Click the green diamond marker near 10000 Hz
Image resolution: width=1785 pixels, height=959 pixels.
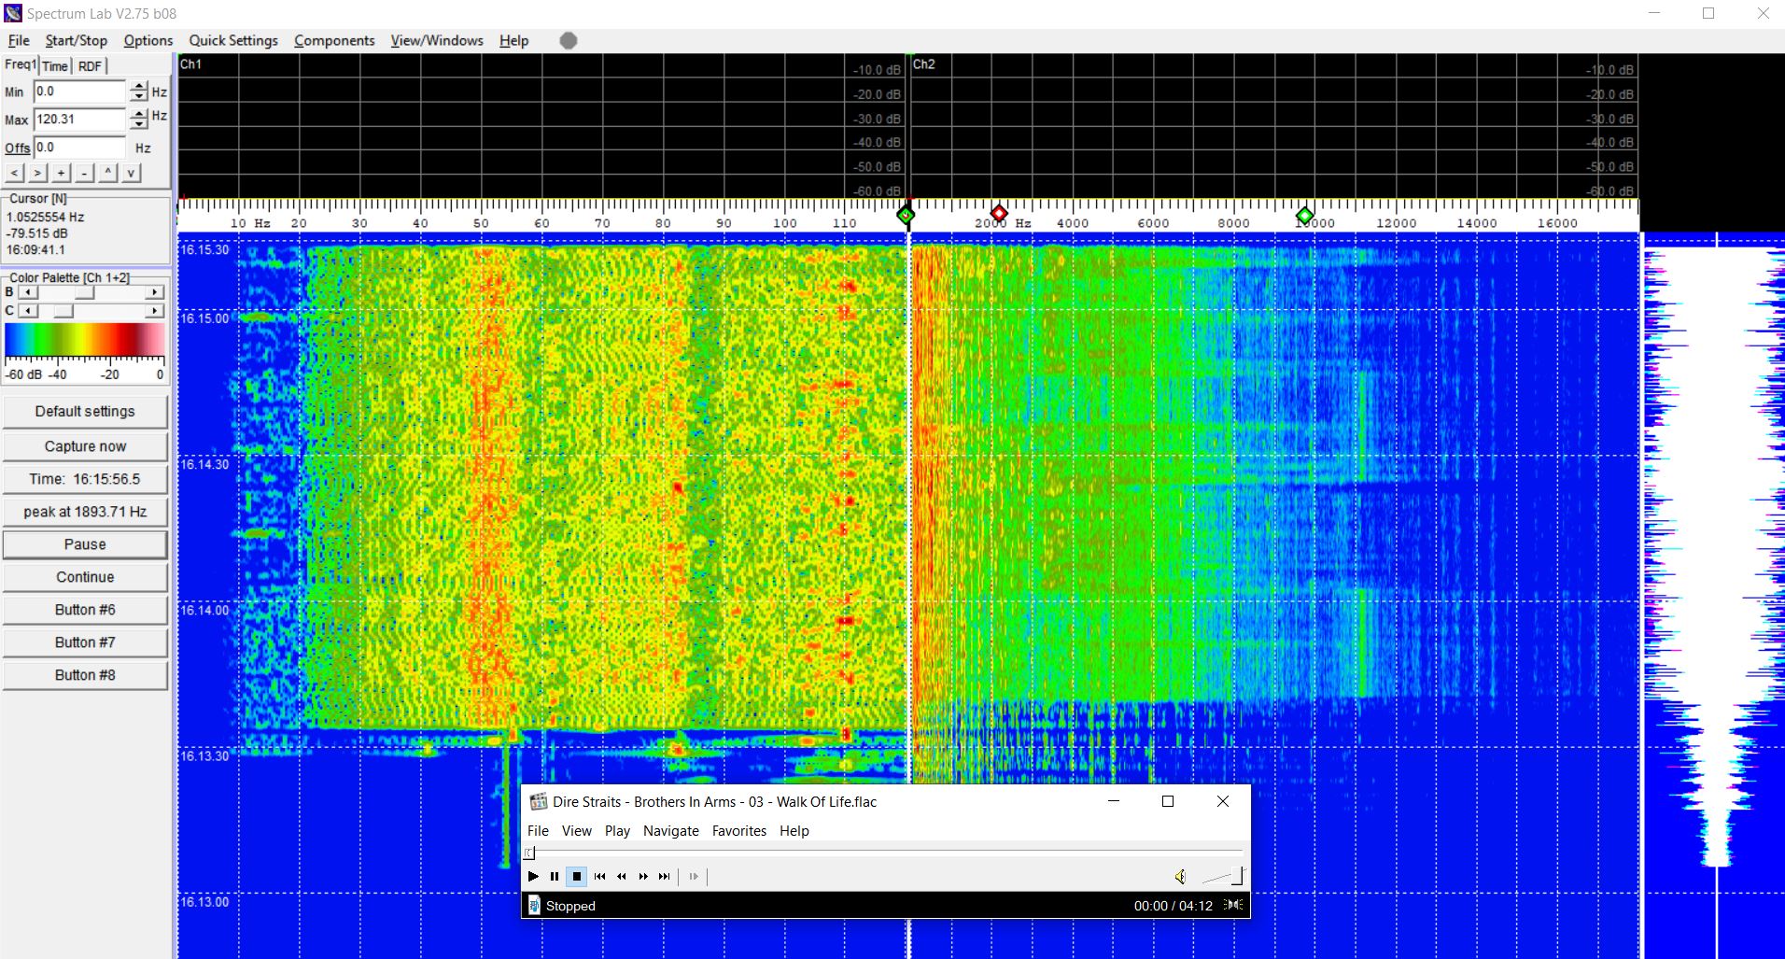pyautogui.click(x=1304, y=216)
